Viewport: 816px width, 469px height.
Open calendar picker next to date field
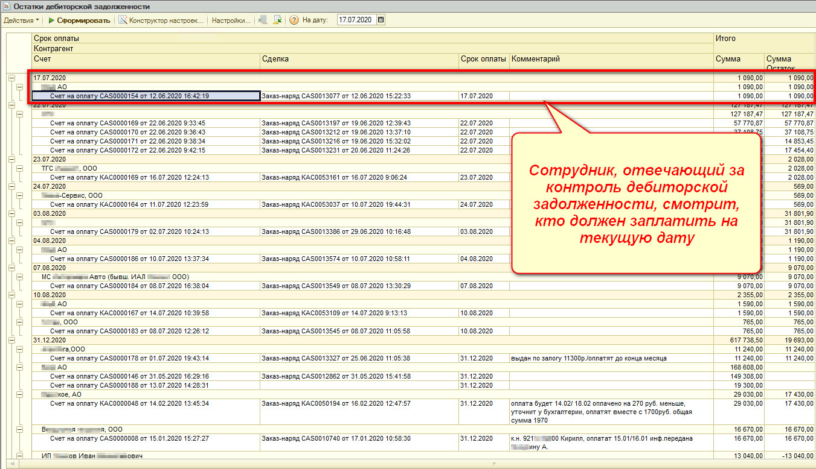pyautogui.click(x=381, y=20)
